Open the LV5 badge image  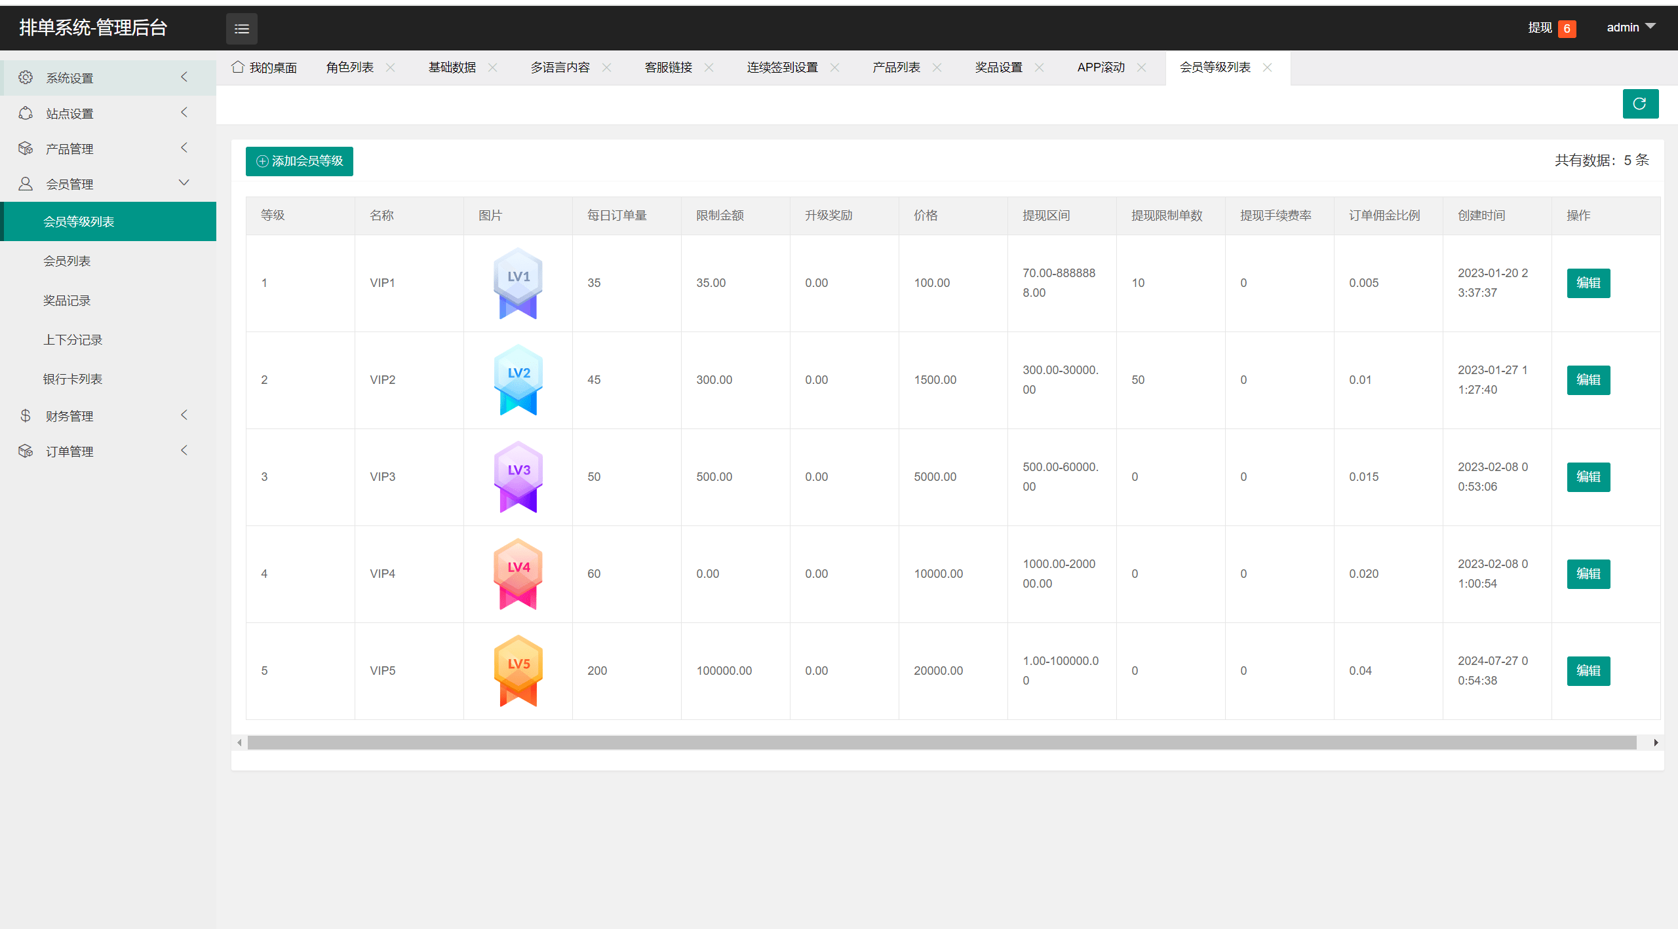click(x=518, y=670)
